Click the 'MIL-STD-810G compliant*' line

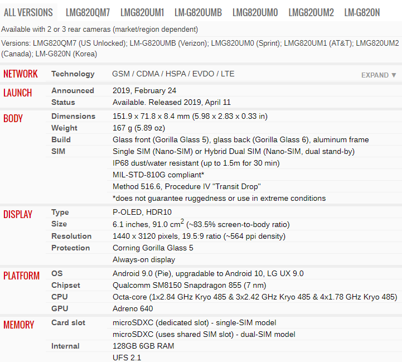(158, 175)
